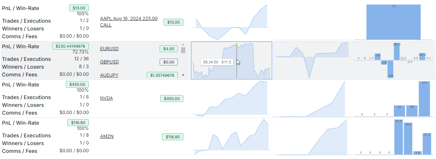Open the GBPUSD symbol link
Screen dimensions: 436x159
point(109,62)
